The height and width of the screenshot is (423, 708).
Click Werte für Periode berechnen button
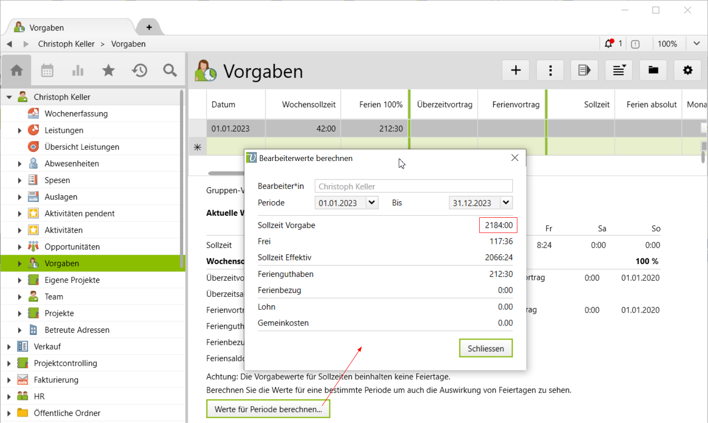pos(268,409)
